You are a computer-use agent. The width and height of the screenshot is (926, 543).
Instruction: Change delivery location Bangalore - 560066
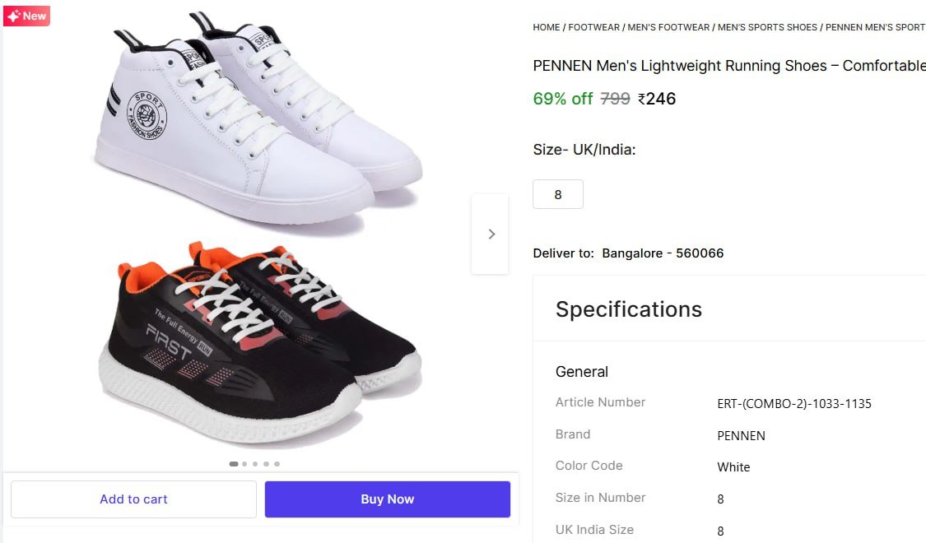663,253
